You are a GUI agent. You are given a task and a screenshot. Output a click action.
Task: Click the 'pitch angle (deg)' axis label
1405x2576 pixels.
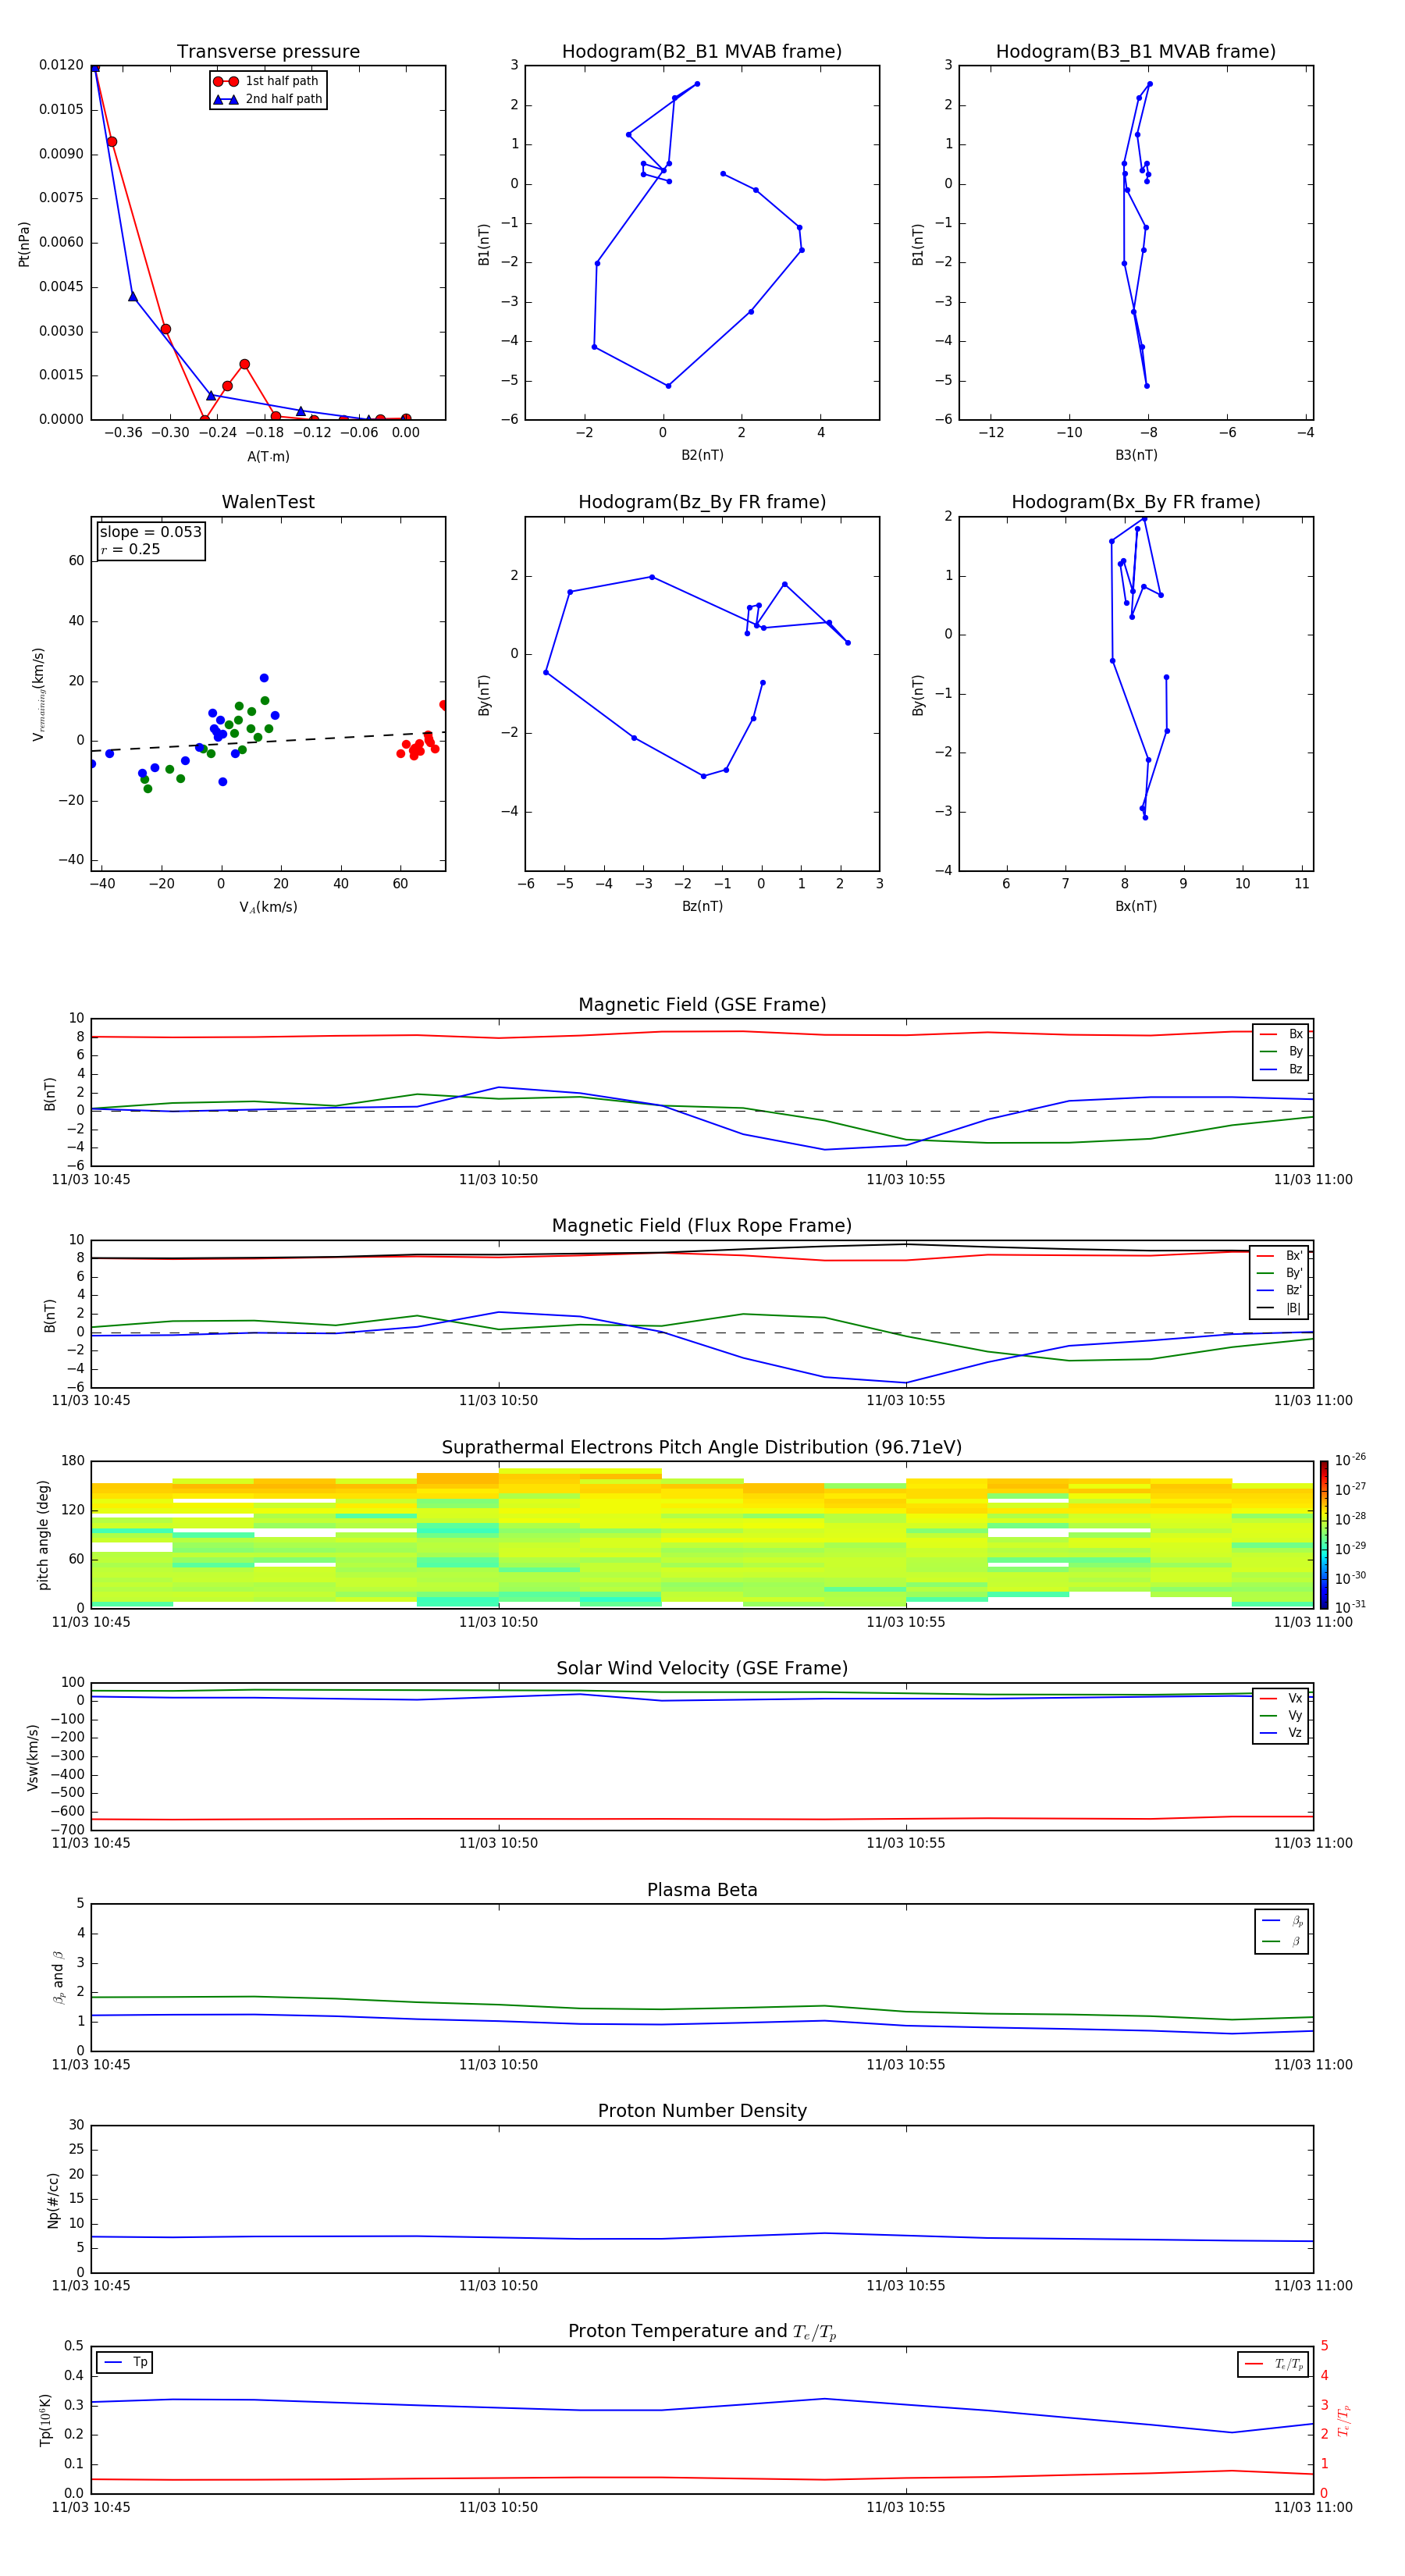[x=43, y=1535]
